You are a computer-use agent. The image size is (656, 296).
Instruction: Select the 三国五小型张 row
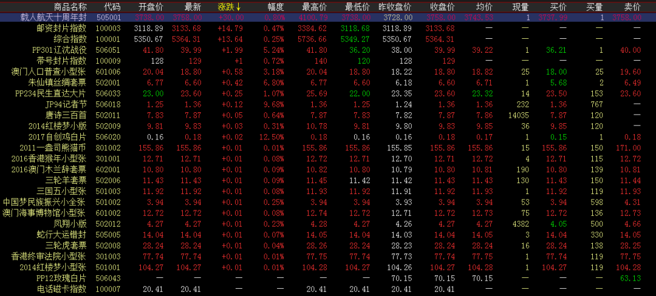pos(328,191)
